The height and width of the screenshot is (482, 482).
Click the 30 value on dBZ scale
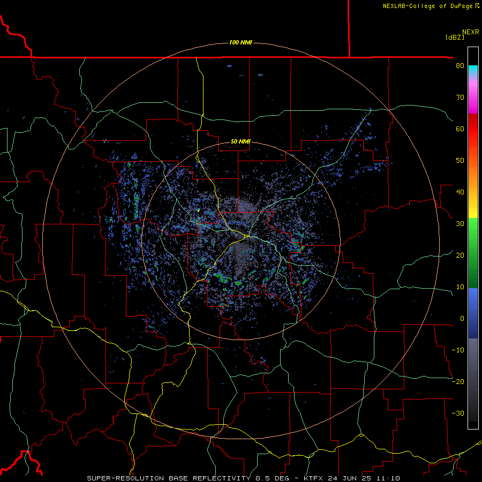(460, 223)
